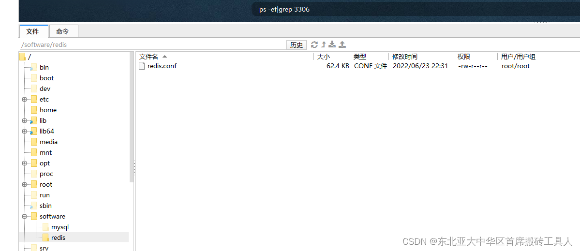Click the home folder icon
Viewport: 580px width, 251px height.
tap(34, 110)
